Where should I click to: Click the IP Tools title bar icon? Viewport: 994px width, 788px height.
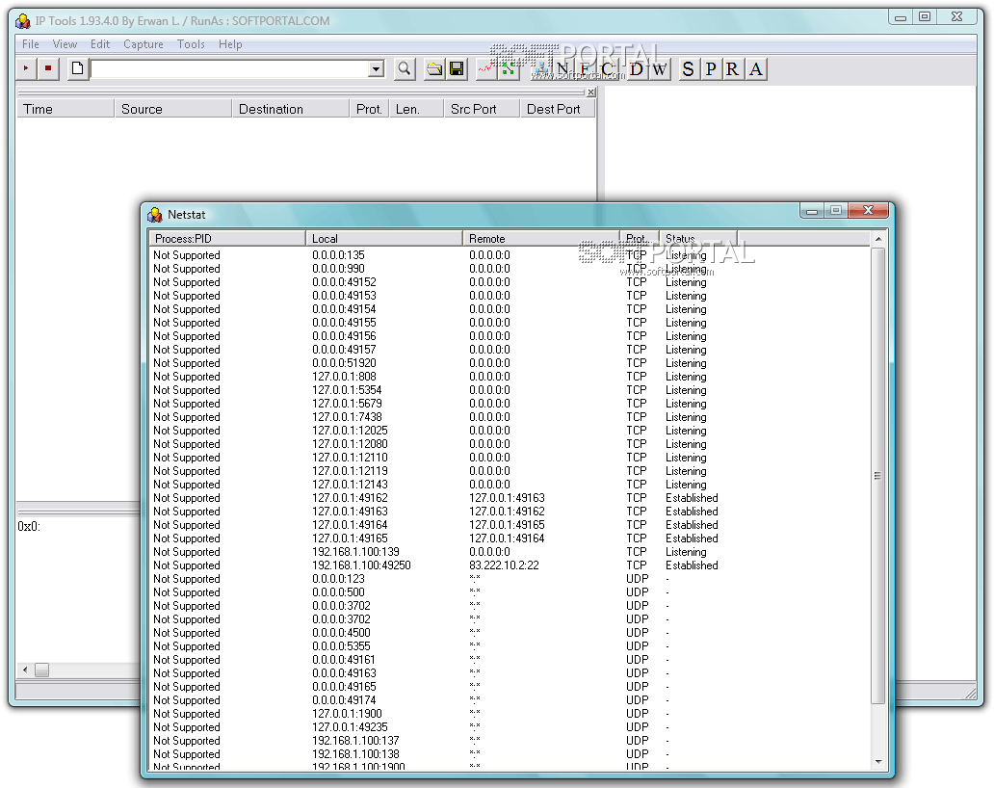coord(23,21)
